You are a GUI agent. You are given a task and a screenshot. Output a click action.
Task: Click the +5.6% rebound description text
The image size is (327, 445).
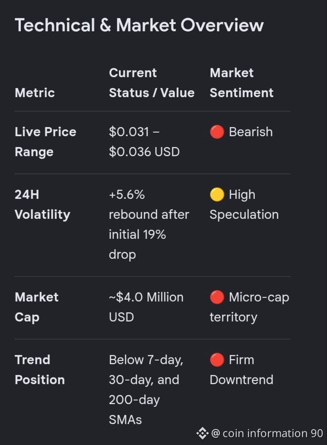pyautogui.click(x=149, y=225)
